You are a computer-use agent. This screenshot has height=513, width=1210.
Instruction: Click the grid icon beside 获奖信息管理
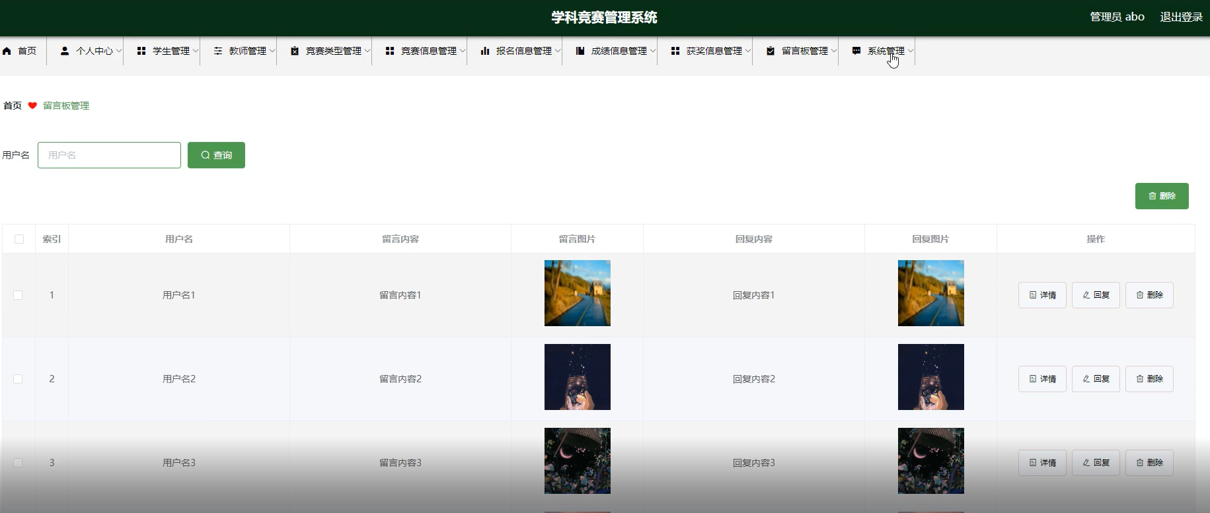(675, 51)
